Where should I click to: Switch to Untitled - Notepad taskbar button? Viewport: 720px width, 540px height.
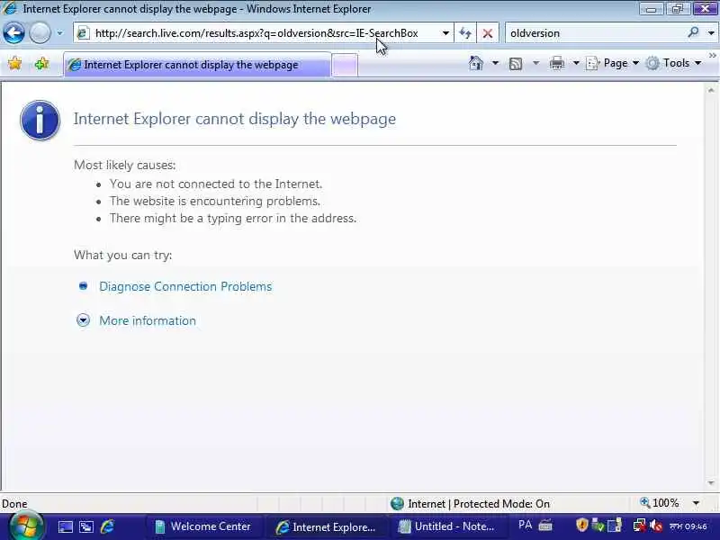pos(447,526)
